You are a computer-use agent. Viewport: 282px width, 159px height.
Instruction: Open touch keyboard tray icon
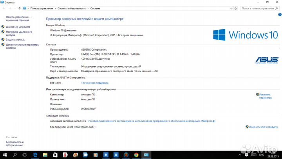(x=254, y=155)
